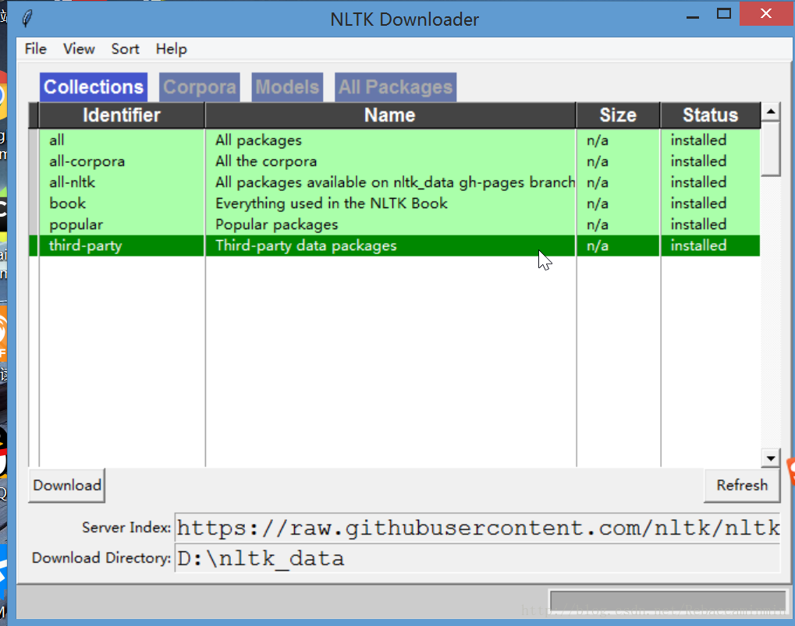Sort by the Identifier column header

pyautogui.click(x=122, y=115)
